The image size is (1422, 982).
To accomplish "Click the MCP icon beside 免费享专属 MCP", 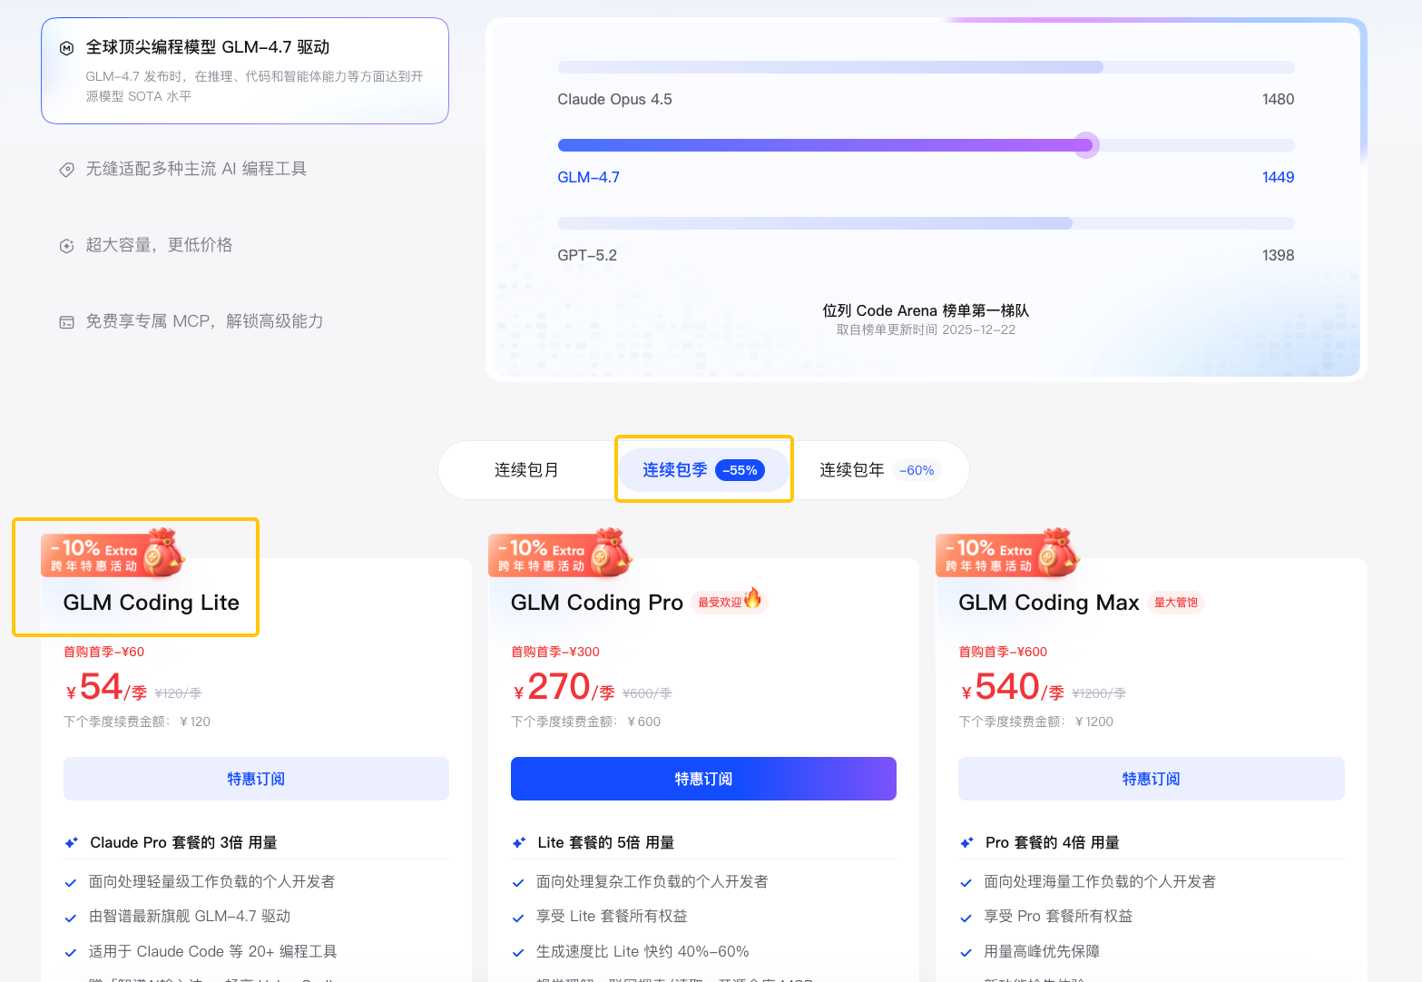I will pos(66,322).
